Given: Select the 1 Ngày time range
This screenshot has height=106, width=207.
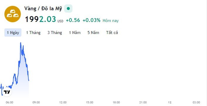Looking at the screenshot, I should pyautogui.click(x=13, y=33).
